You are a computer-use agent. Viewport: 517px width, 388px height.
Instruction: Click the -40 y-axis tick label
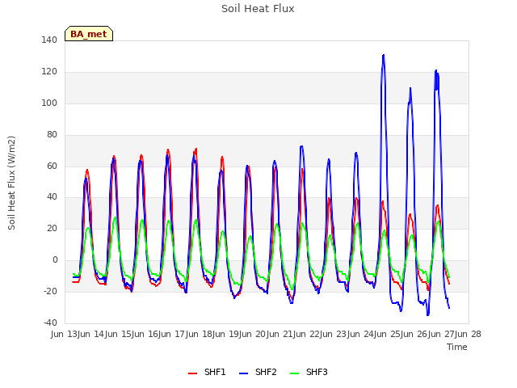pyautogui.click(x=50, y=323)
